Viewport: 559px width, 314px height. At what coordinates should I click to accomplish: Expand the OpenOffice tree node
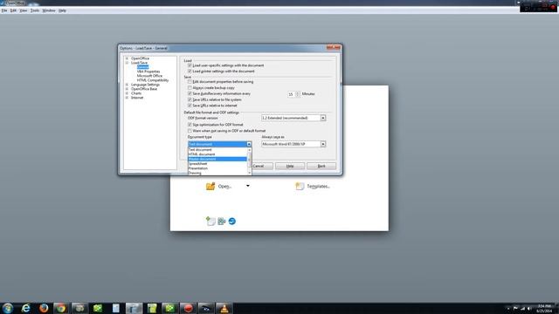coord(127,58)
